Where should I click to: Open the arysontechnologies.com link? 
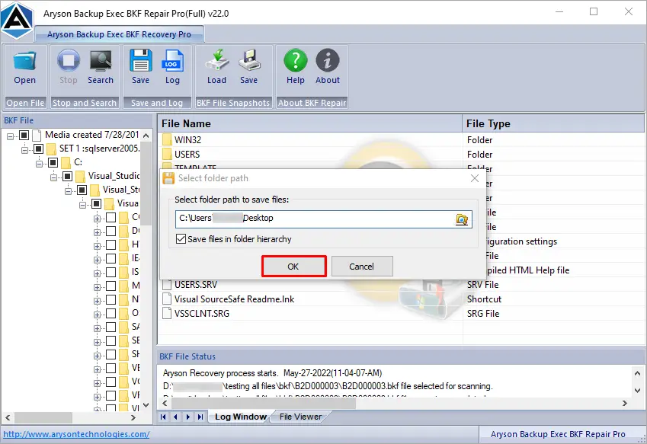[76, 434]
